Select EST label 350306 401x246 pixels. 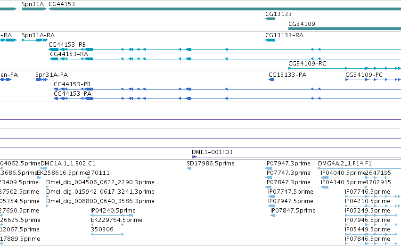(x=102, y=230)
